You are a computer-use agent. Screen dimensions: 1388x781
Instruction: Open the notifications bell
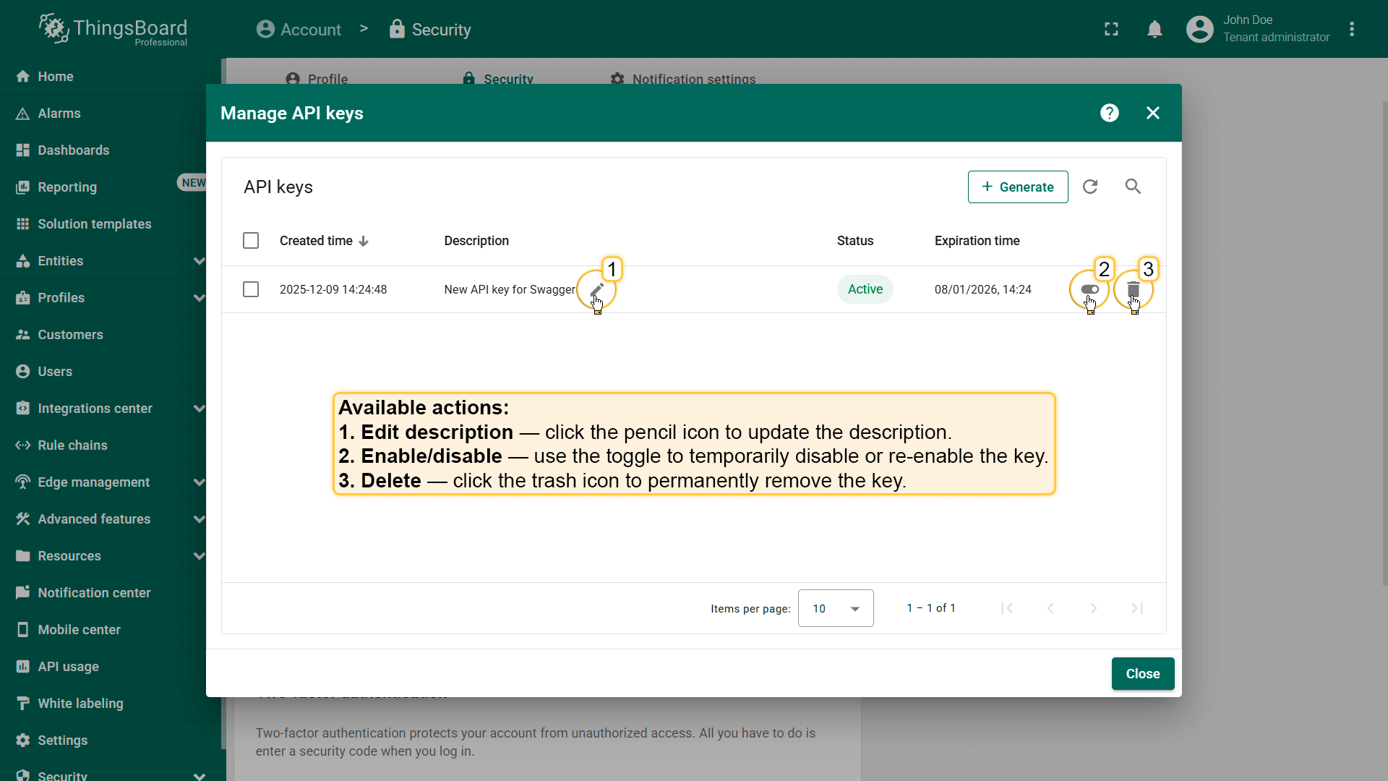point(1154,30)
